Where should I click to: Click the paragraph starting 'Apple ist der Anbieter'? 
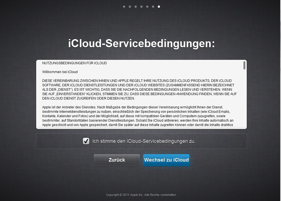[138, 116]
